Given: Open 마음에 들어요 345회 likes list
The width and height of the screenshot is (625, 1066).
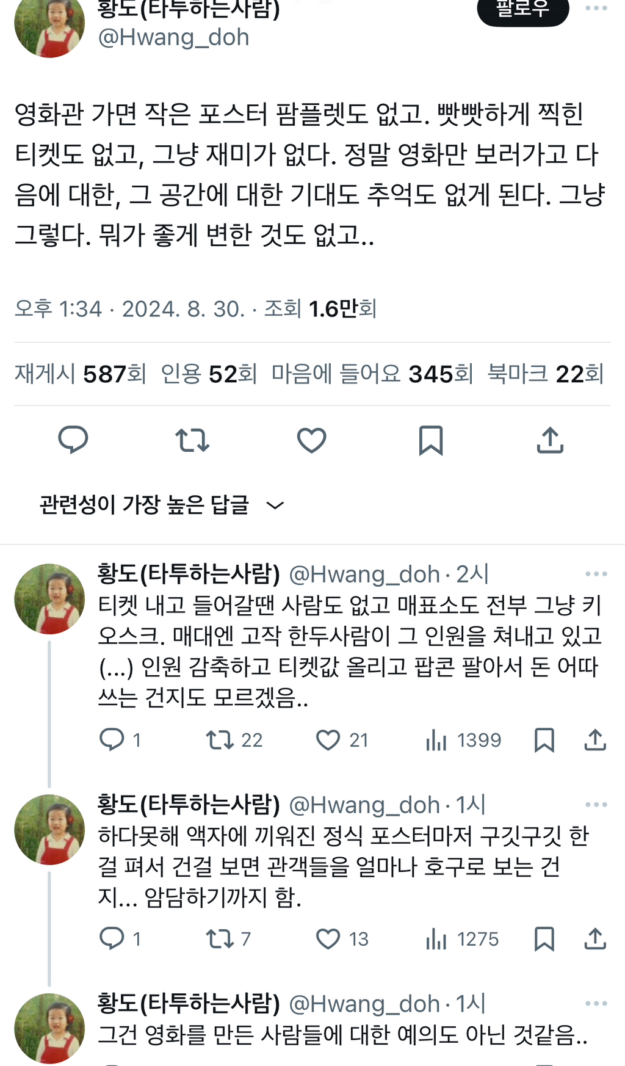Looking at the screenshot, I should [x=372, y=374].
